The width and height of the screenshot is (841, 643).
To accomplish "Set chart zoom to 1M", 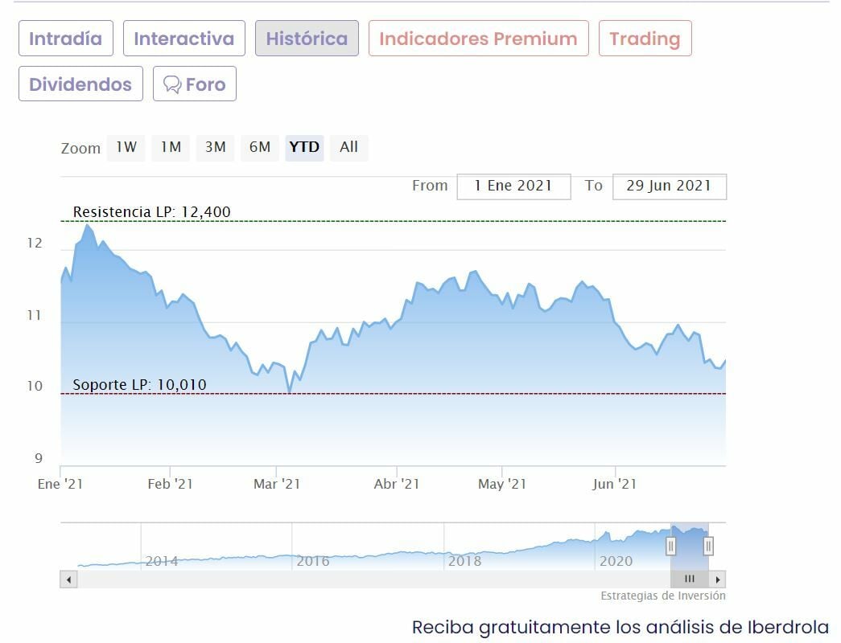I will 171,147.
